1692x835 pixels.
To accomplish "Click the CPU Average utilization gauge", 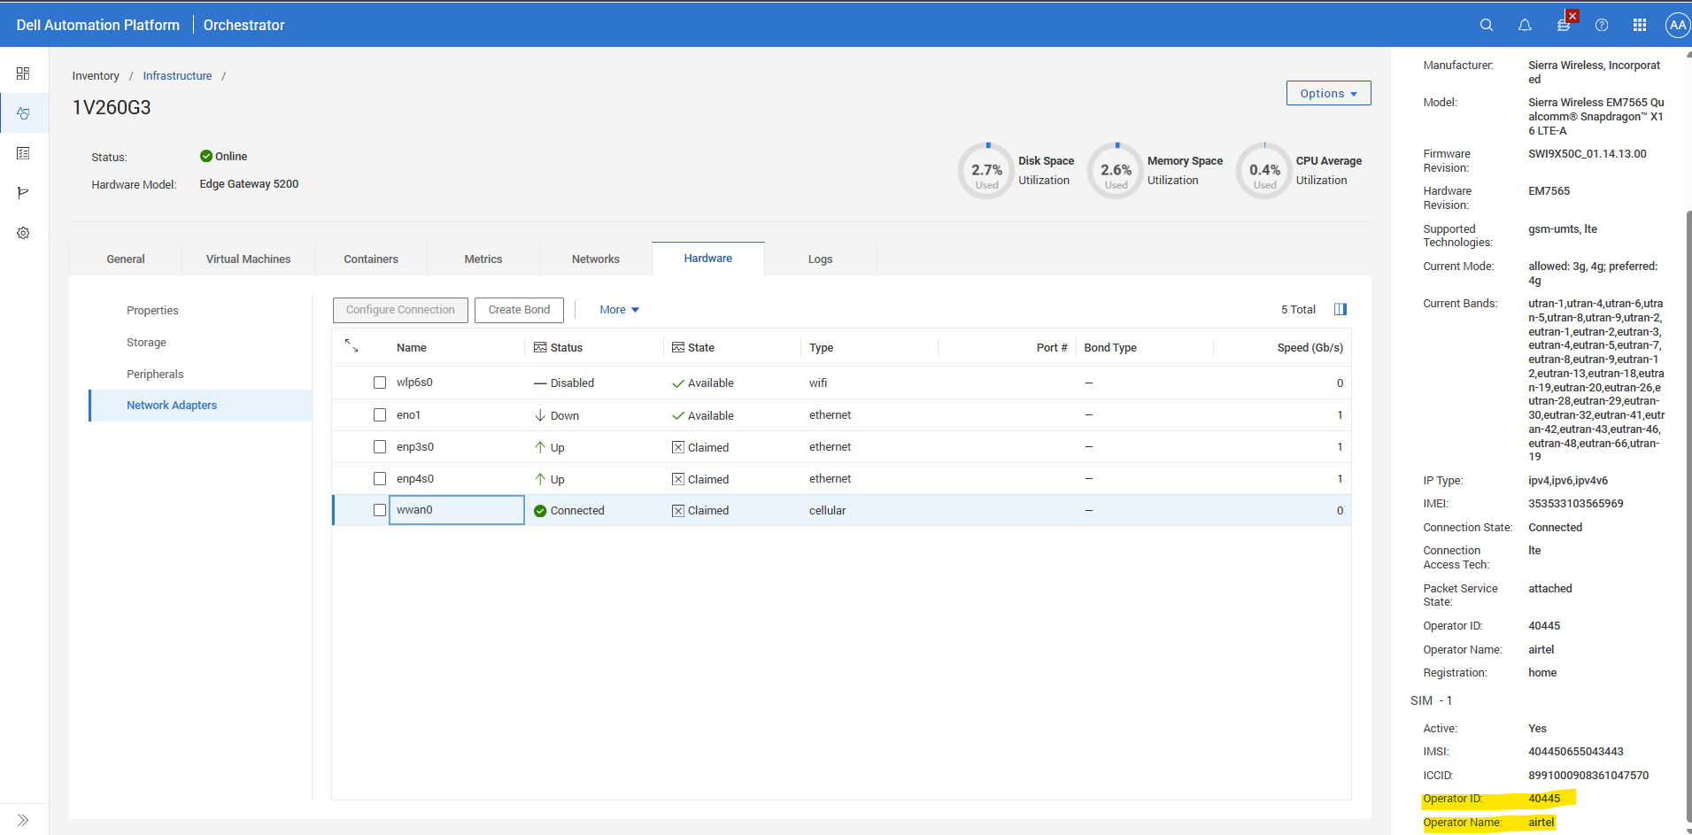I will coord(1264,171).
